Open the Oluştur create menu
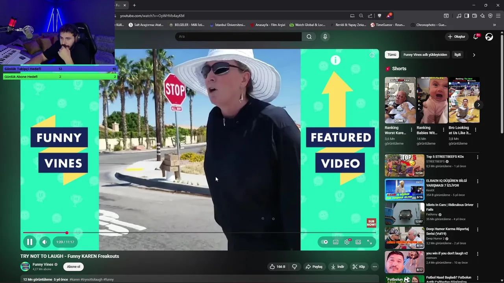 (x=456, y=37)
